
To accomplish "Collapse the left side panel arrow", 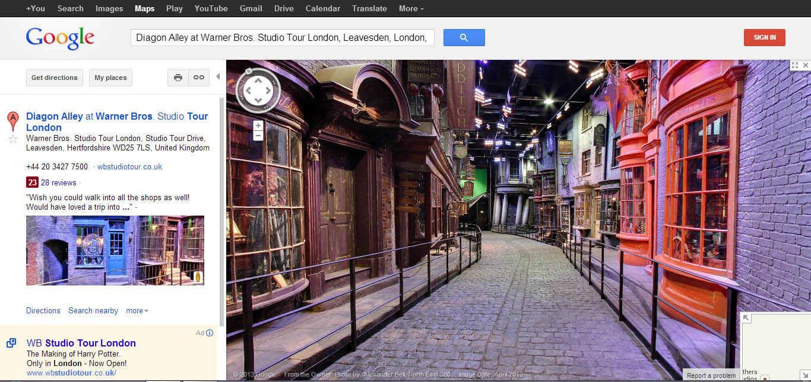I will tap(217, 76).
